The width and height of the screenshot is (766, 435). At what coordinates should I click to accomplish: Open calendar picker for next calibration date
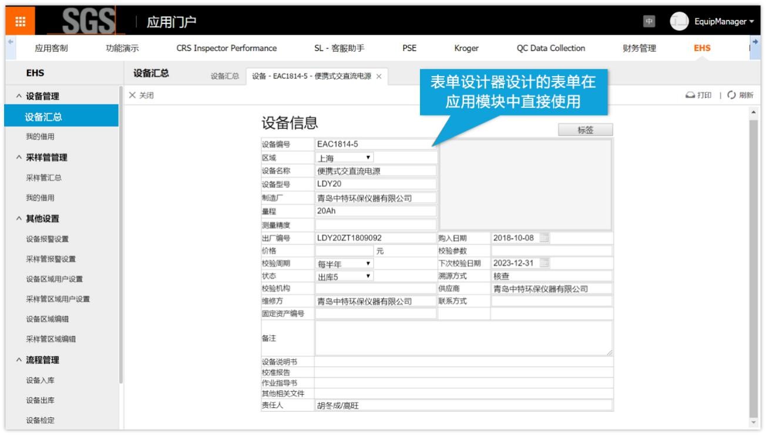[545, 263]
